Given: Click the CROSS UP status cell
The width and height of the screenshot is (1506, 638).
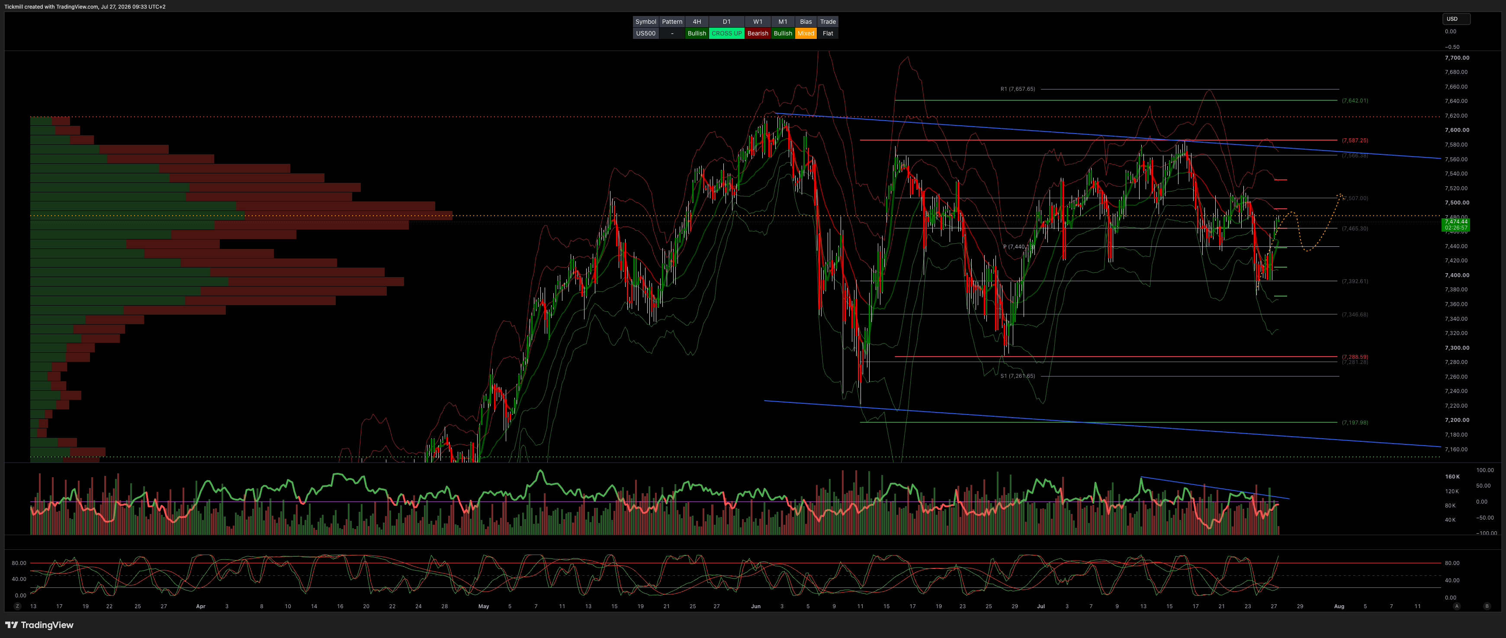Looking at the screenshot, I should click(726, 33).
